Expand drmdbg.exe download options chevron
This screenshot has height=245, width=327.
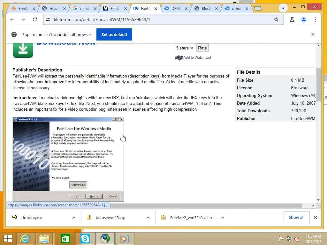74,218
